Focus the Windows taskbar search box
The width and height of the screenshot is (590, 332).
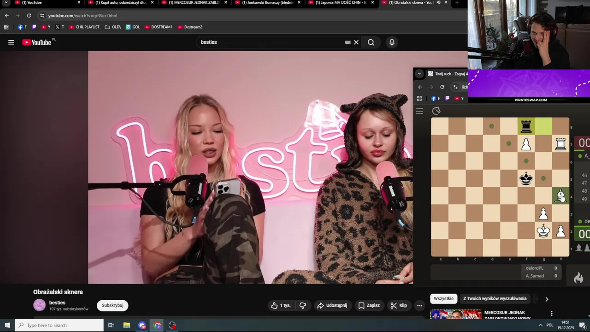pos(59,326)
